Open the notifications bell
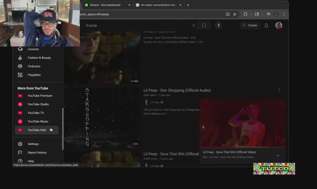The width and height of the screenshot is (317, 189). tap(266, 25)
